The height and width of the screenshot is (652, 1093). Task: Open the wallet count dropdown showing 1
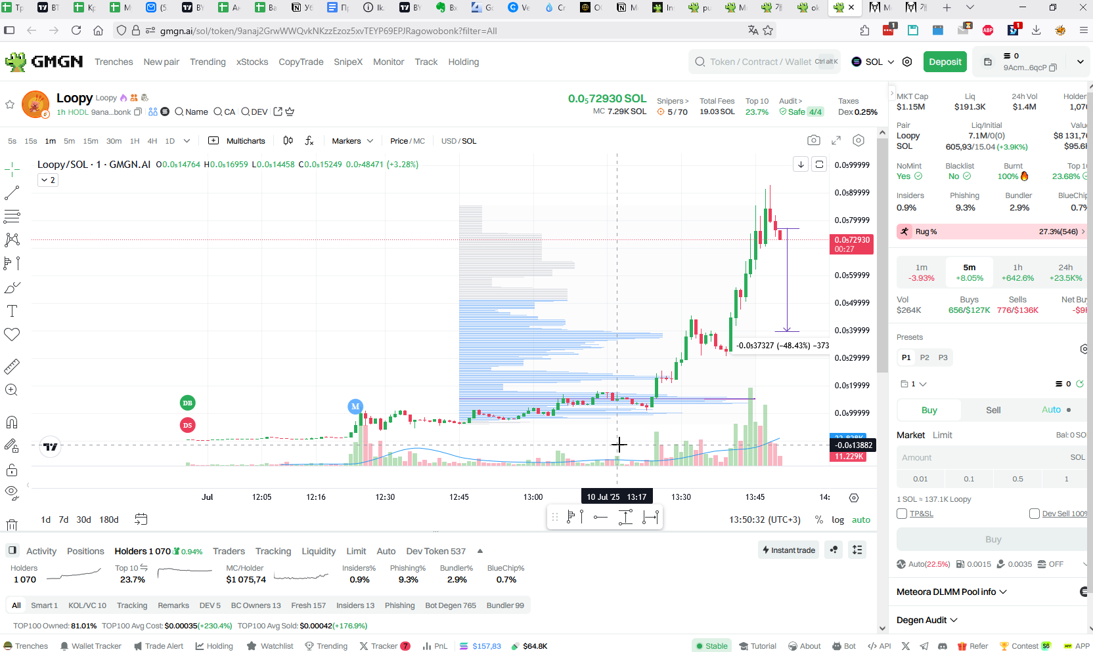tap(913, 384)
